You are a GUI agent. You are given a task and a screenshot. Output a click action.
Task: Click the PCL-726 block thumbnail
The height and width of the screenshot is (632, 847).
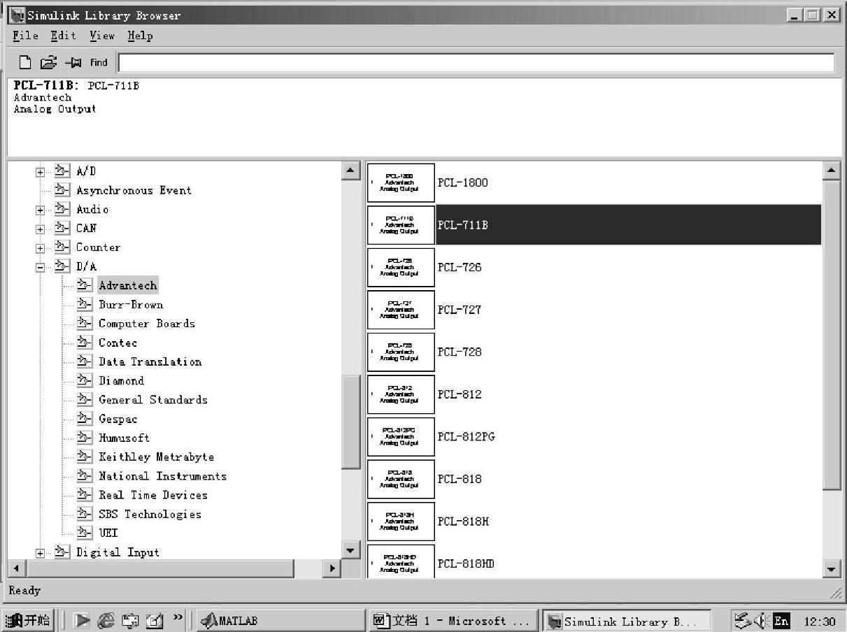click(x=401, y=268)
